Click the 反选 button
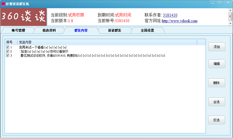This screenshot has width=233, height=139. click(217, 120)
